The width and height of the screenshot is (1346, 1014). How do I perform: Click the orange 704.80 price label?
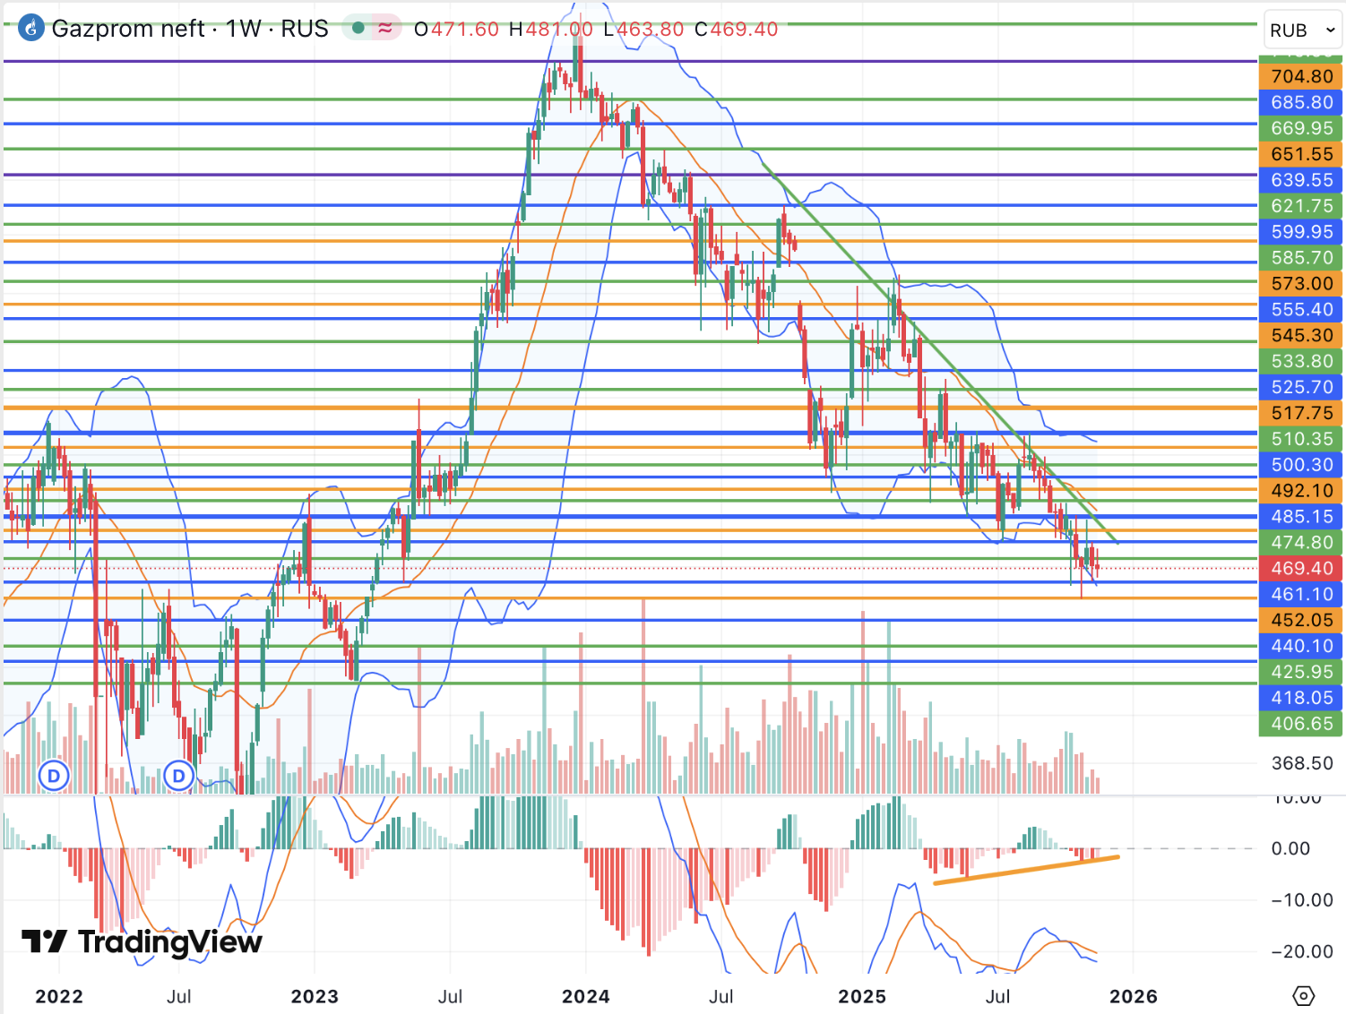(1301, 77)
